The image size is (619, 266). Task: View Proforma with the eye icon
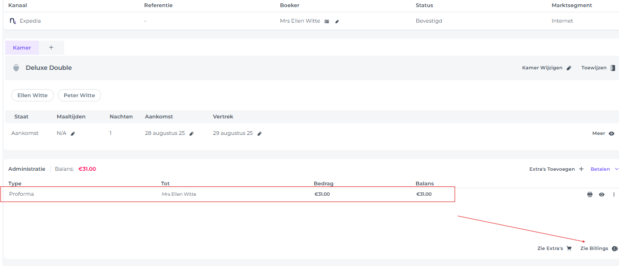(x=602, y=194)
